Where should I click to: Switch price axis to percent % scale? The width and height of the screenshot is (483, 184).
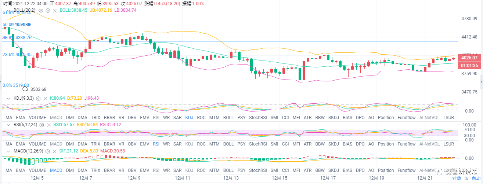point(466,179)
